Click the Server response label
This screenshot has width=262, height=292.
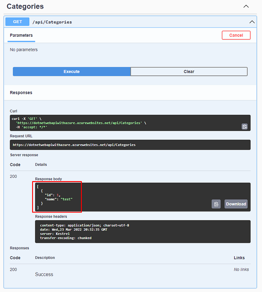click(x=24, y=155)
